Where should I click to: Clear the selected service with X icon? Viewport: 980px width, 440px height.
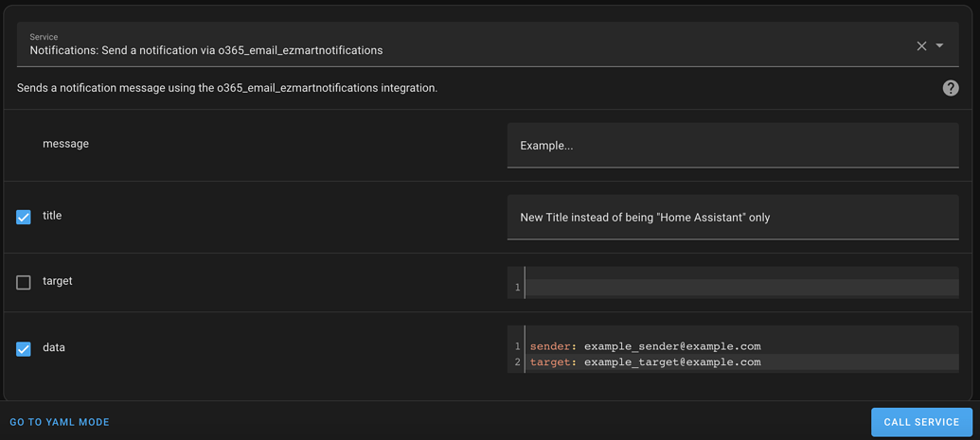(x=921, y=45)
